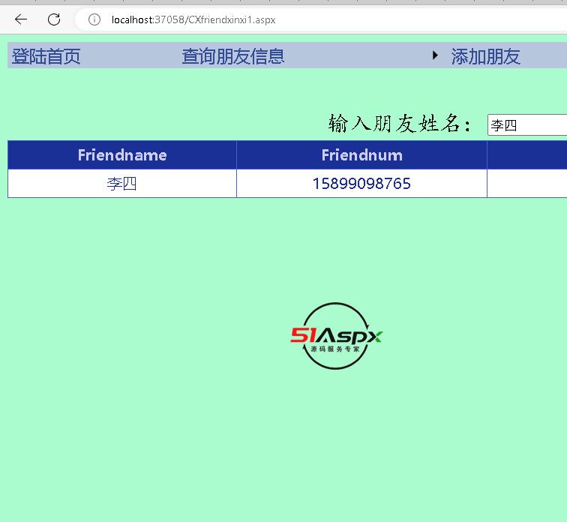Screen dimensions: 567x522
Task: Open the 查询朋友信息 menu item
Action: click(233, 56)
